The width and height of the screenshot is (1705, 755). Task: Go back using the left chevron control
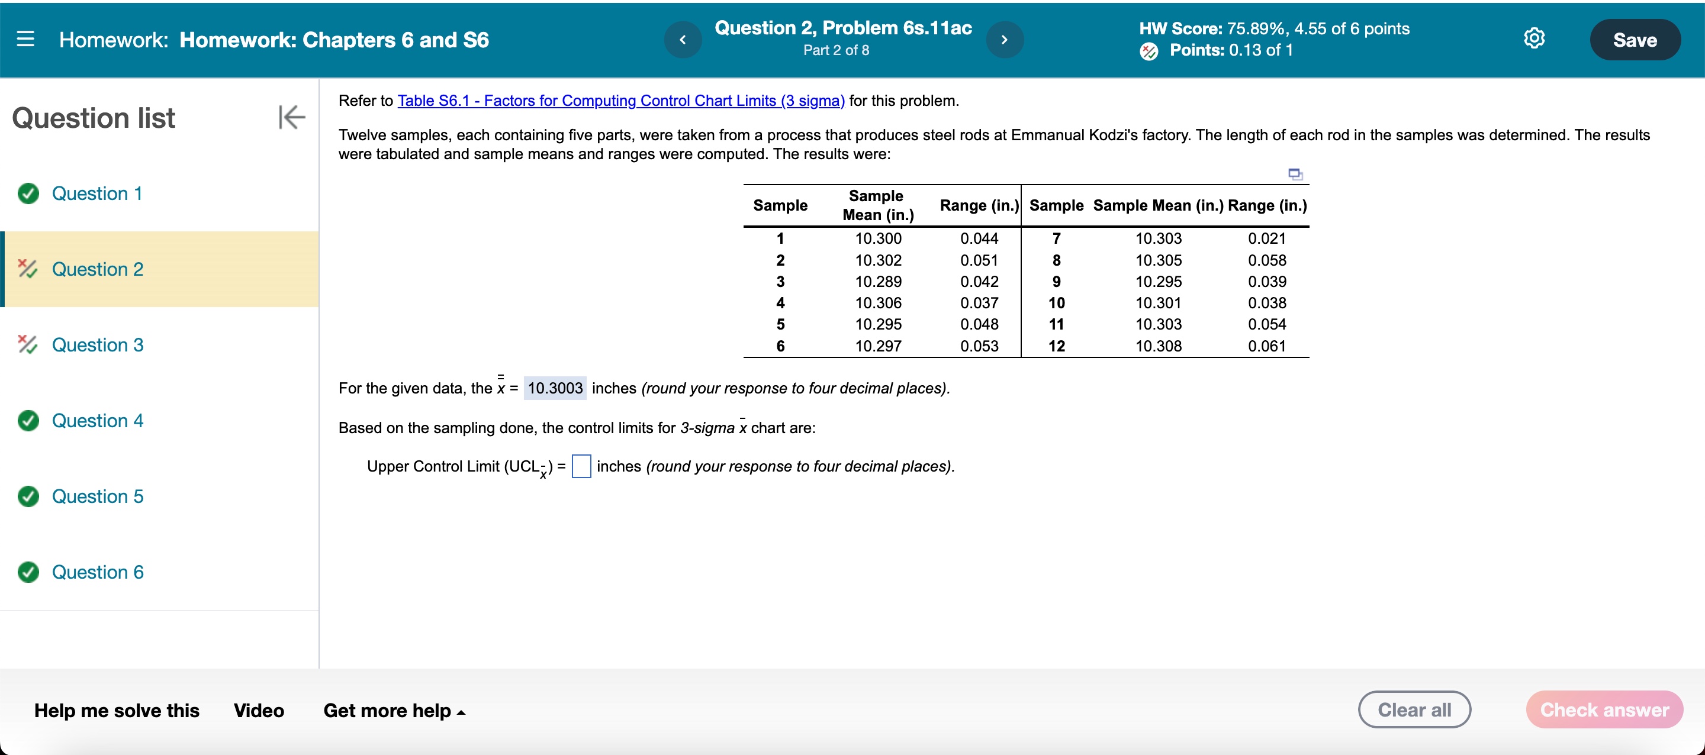pyautogui.click(x=683, y=39)
